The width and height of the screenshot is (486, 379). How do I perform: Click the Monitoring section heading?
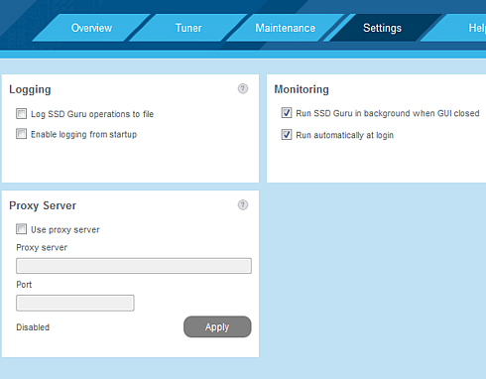[302, 89]
